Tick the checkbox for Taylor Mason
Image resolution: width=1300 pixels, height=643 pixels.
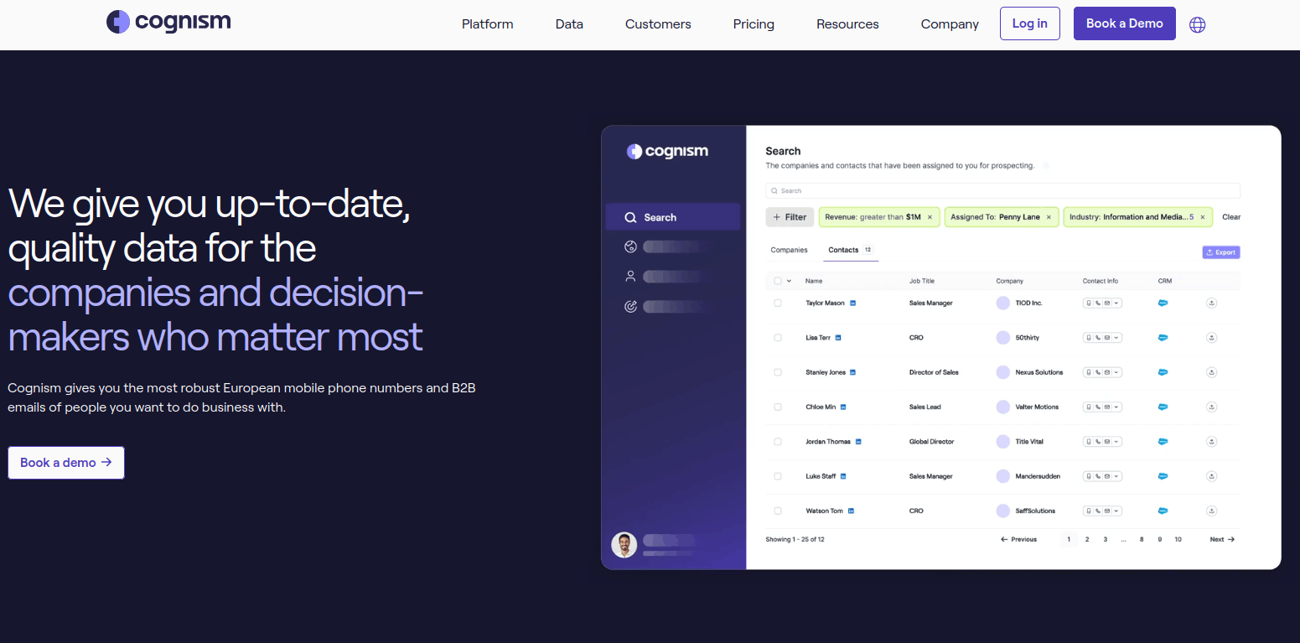pyautogui.click(x=778, y=303)
